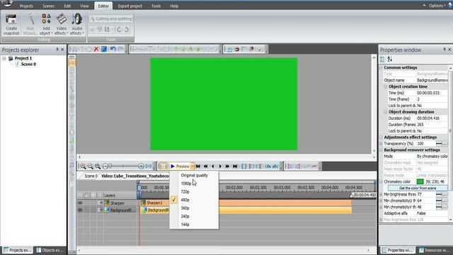Open the Scenes menu
The image size is (453, 255).
click(49, 6)
